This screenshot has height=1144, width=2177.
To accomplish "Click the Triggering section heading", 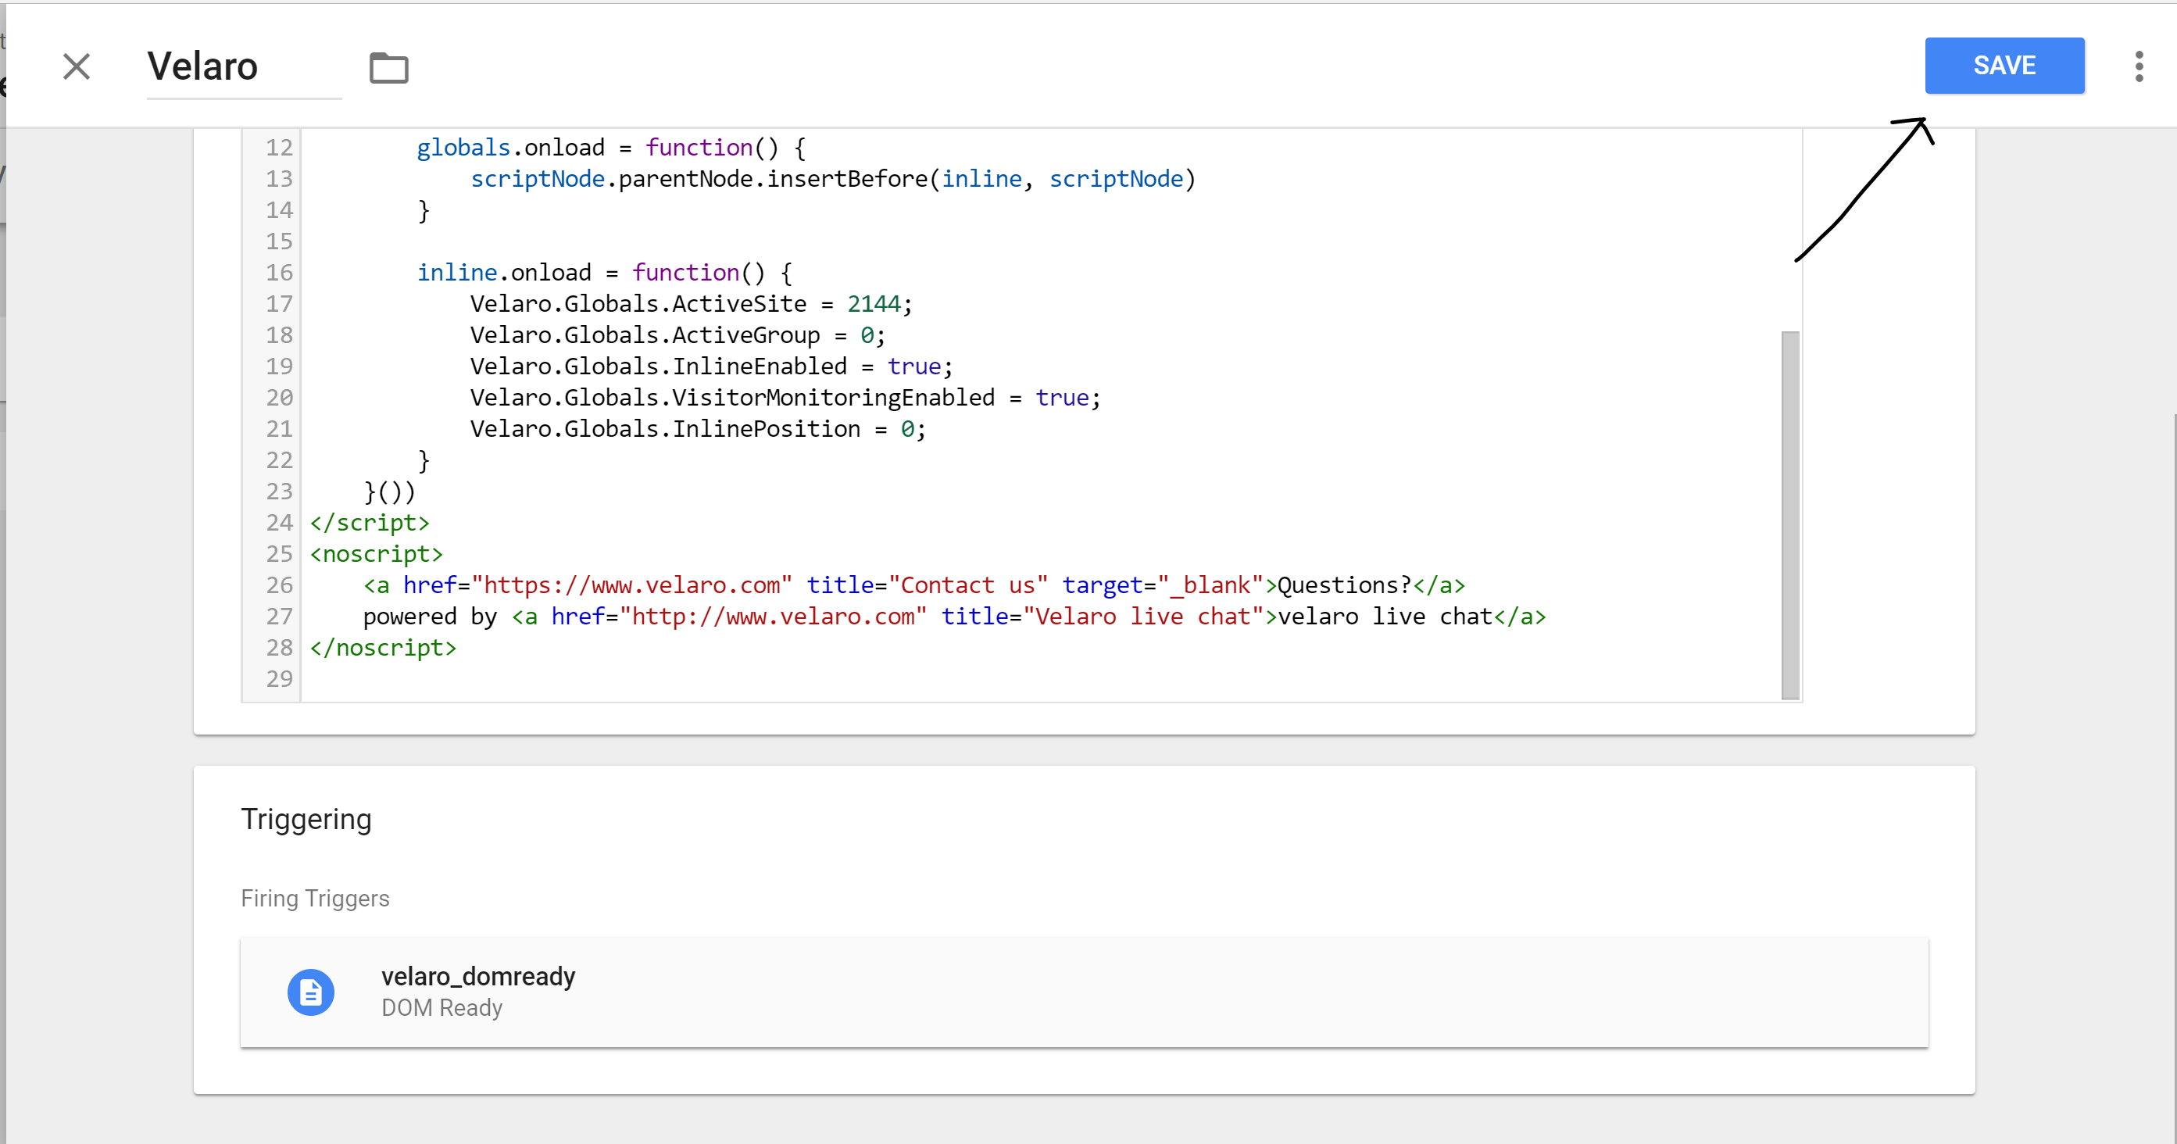I will pos(306,820).
